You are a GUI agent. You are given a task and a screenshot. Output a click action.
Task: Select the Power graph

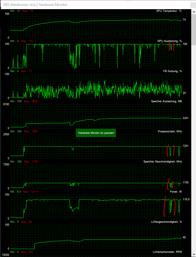point(96,207)
